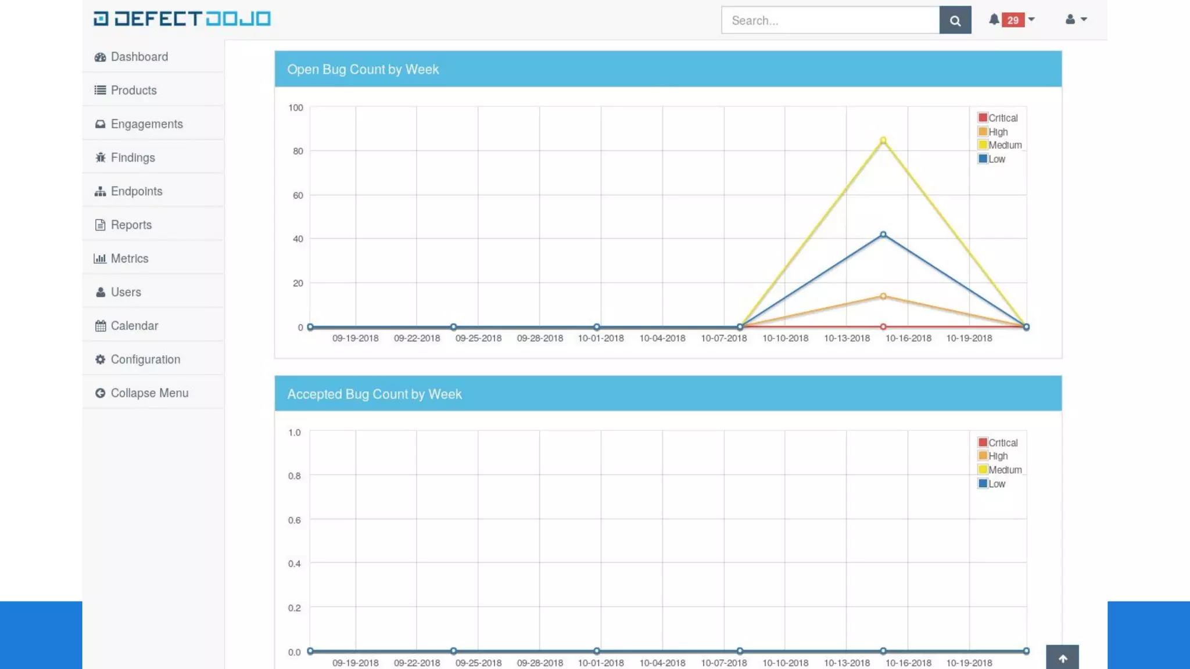Screen dimensions: 1190x669
Task: Expand the user account dropdown
Action: coord(1076,20)
